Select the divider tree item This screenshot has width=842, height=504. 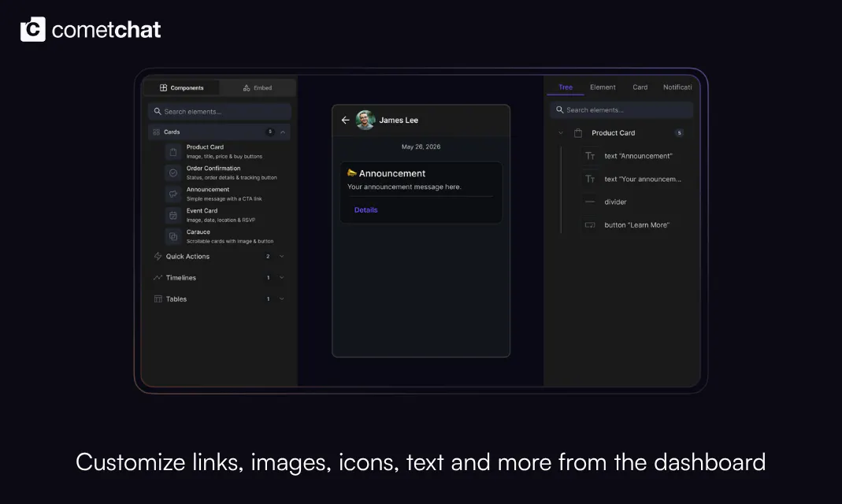615,202
